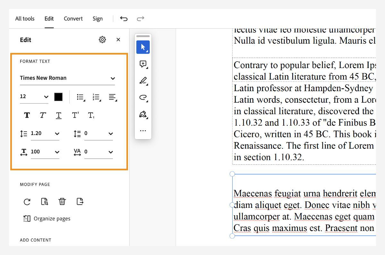Rotate the current page
Viewport: 385px width, 255px height.
coord(27,201)
